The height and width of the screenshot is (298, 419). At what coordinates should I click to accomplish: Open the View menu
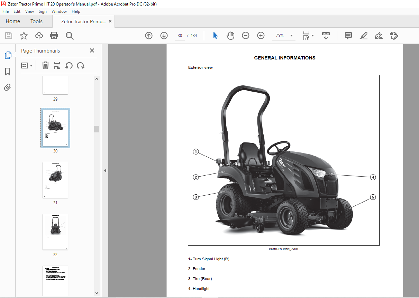point(29,11)
